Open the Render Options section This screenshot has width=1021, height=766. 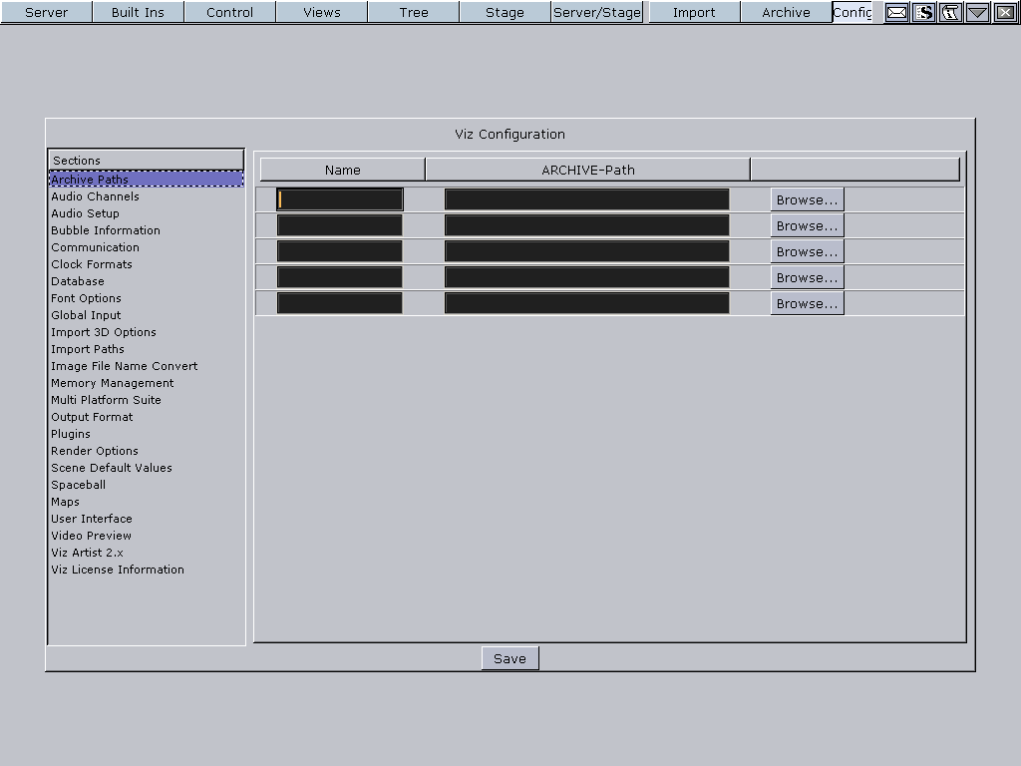click(x=95, y=451)
